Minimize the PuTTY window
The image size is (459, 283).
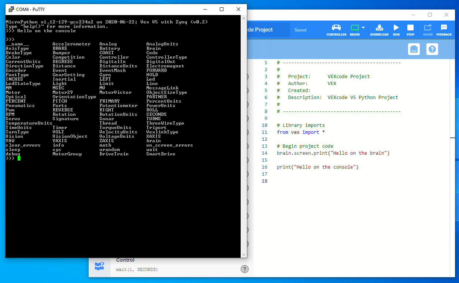coord(205,9)
